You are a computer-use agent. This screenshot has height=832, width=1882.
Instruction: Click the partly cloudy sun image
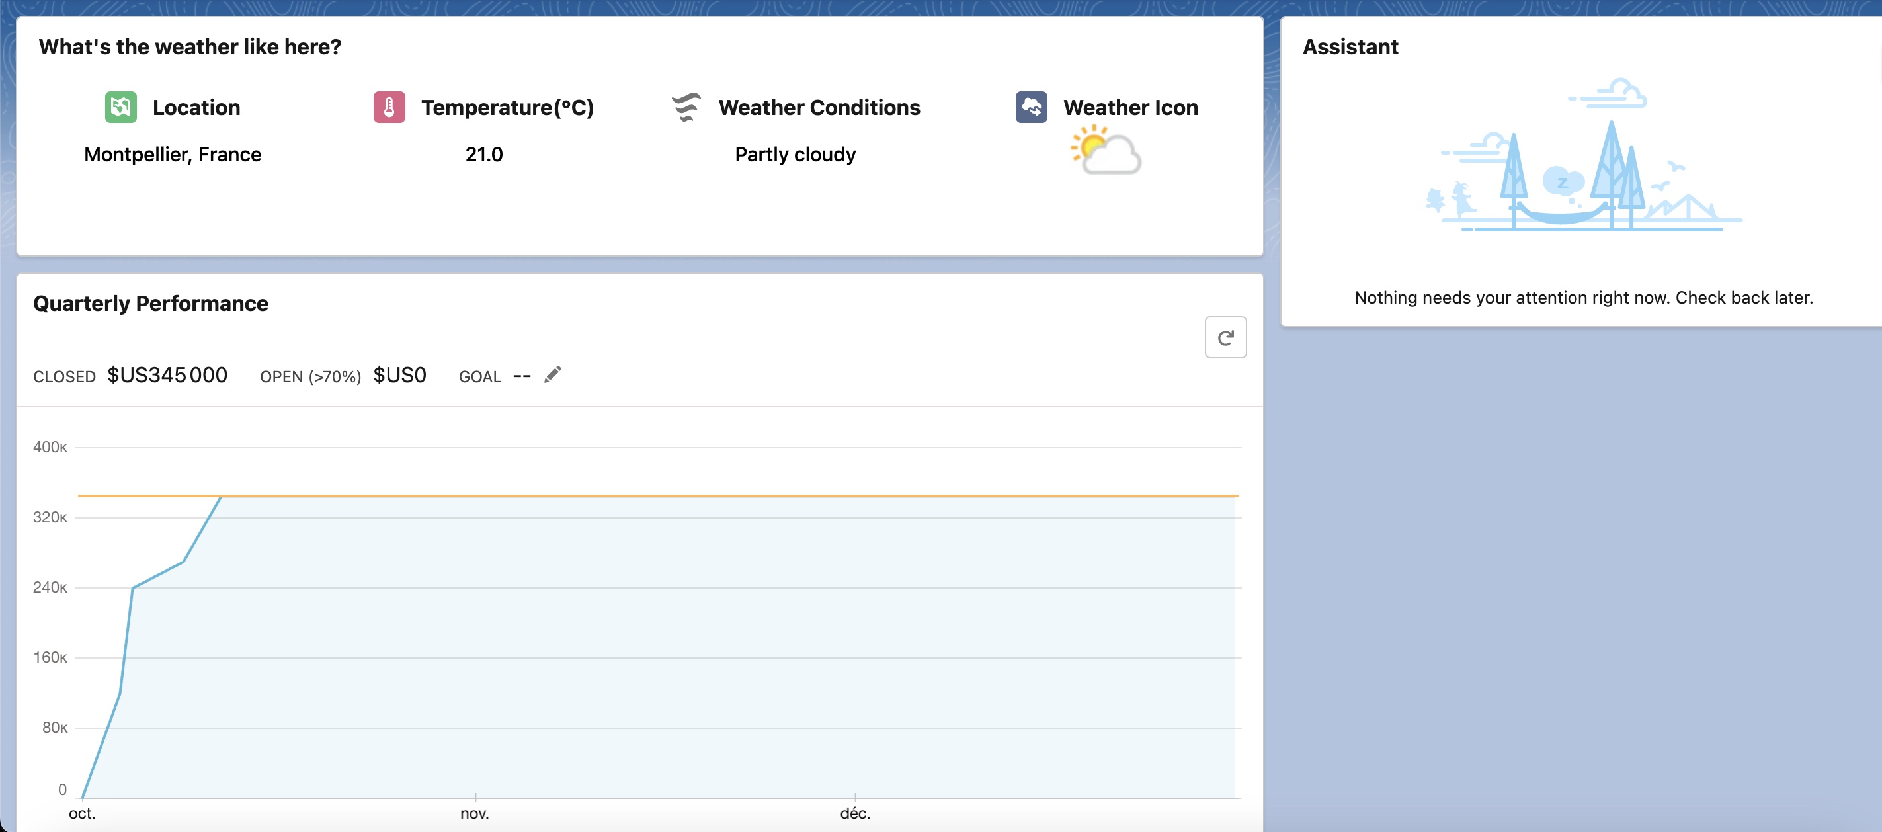(x=1106, y=149)
